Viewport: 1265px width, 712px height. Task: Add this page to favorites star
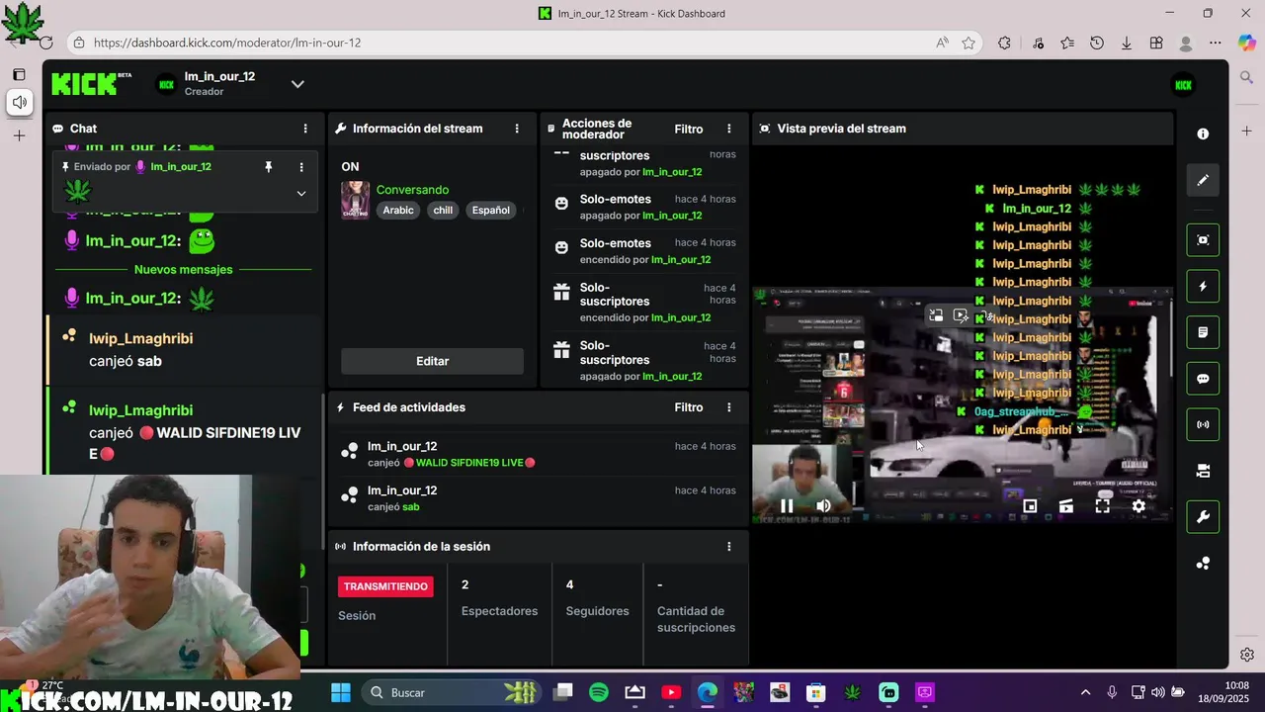pos(969,43)
